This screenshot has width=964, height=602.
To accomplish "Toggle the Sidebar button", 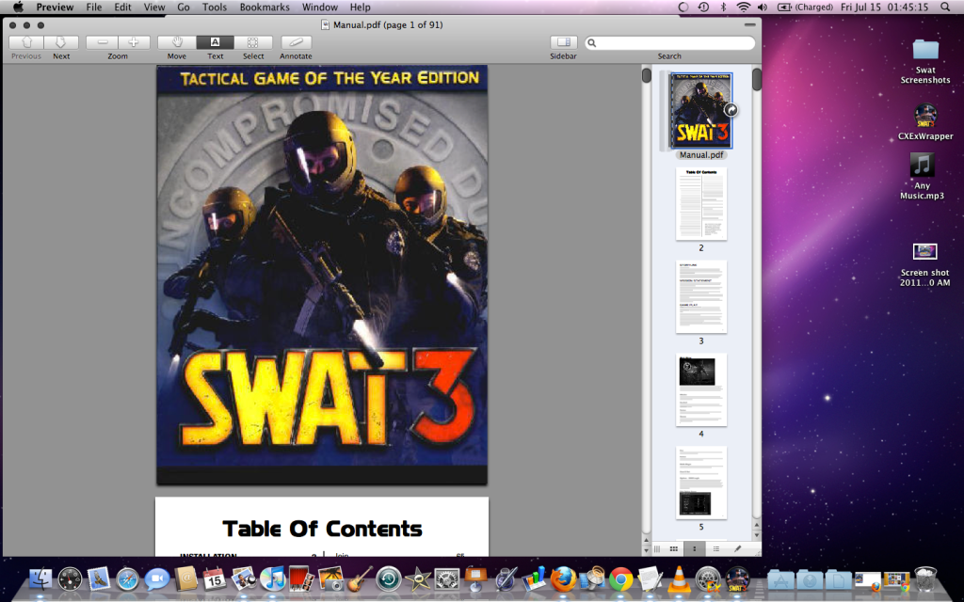I will [x=563, y=42].
